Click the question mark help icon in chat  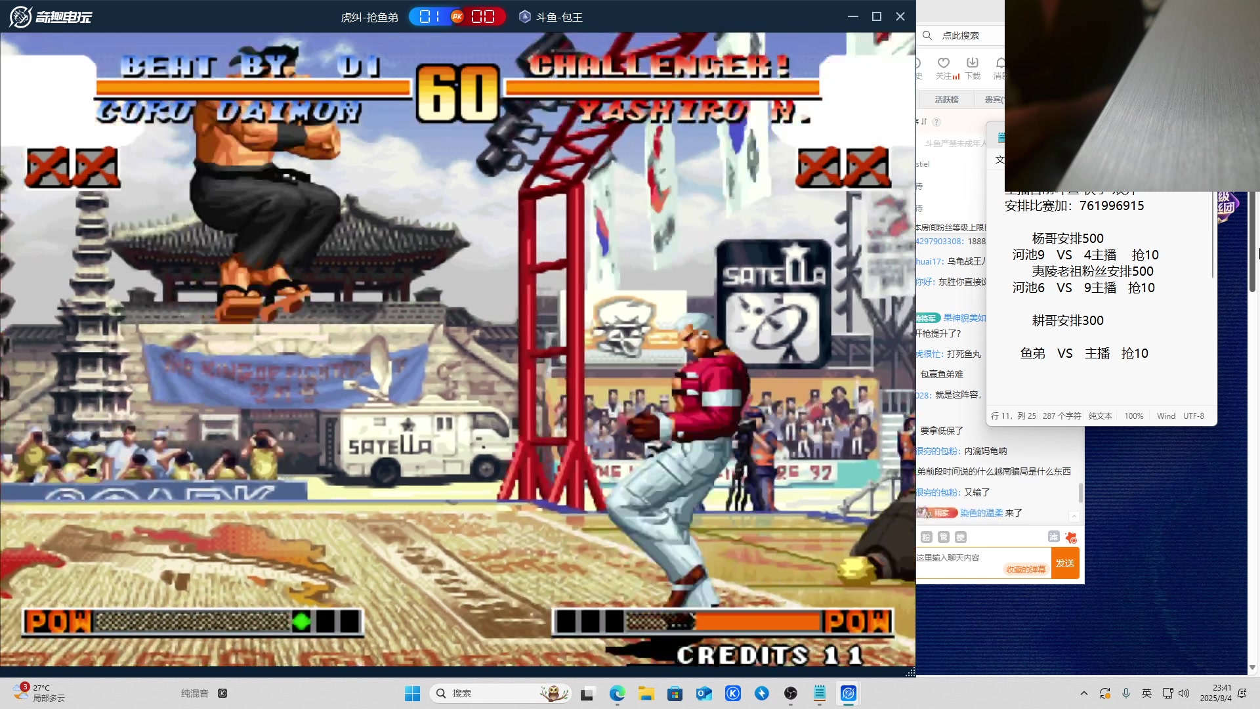936,121
